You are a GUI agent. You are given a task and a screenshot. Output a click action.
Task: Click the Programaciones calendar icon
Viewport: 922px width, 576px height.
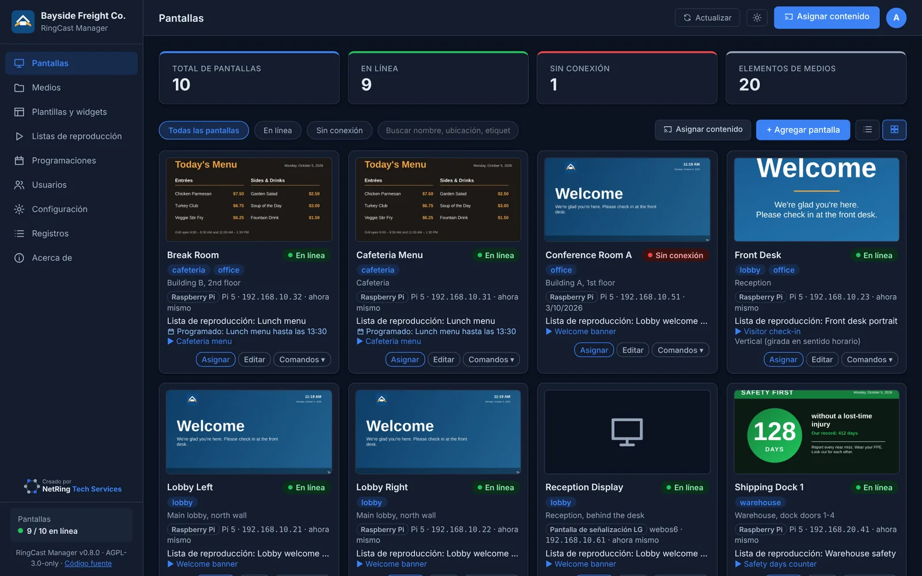tap(19, 161)
